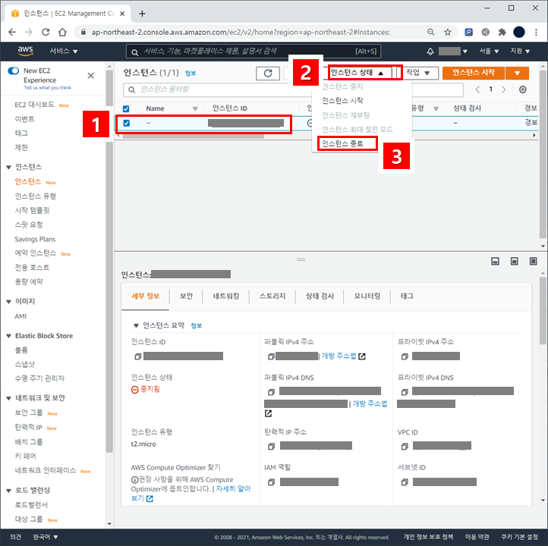Sort by the Name column header

click(x=155, y=108)
